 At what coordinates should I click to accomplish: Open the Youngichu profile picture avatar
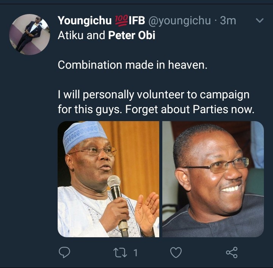30,35
